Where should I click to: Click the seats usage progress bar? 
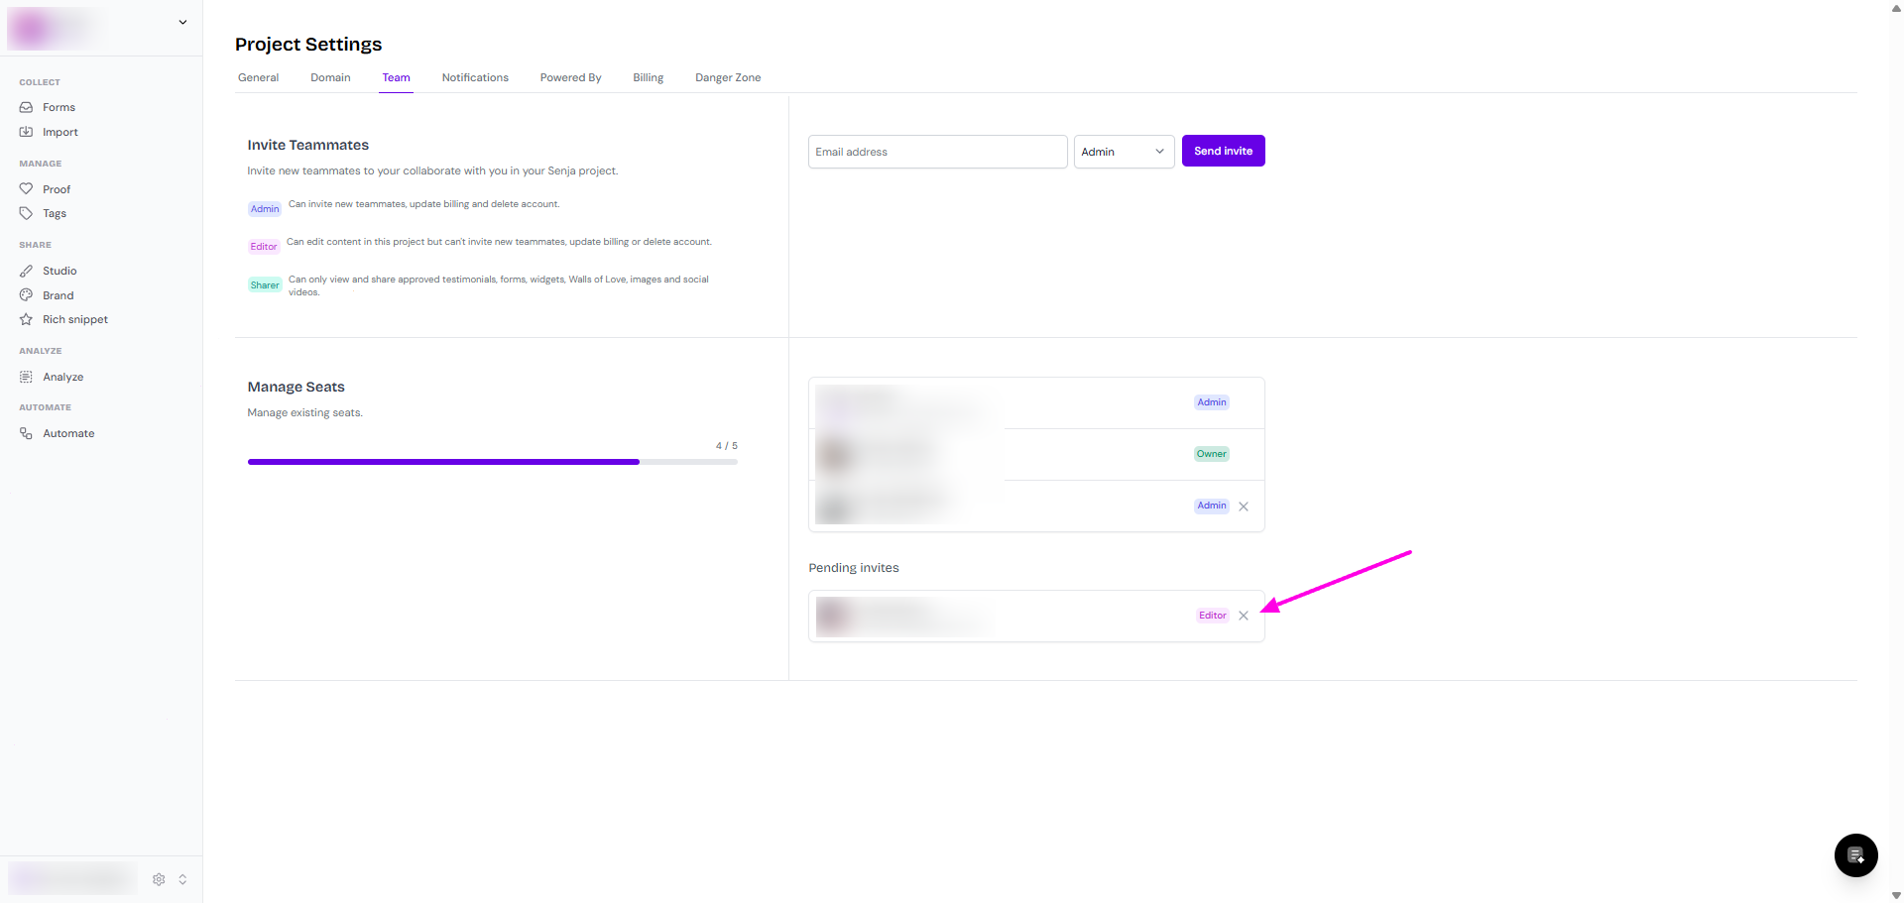[492, 462]
